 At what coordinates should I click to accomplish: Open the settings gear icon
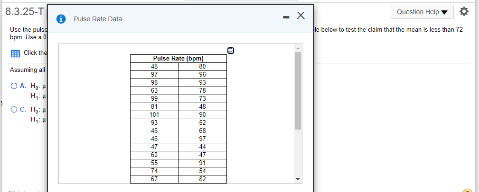point(464,12)
